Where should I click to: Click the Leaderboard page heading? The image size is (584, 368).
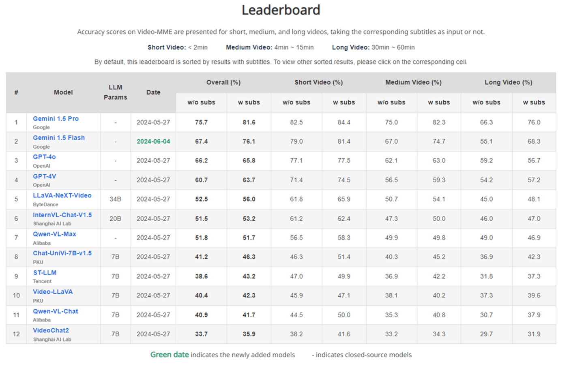(281, 10)
